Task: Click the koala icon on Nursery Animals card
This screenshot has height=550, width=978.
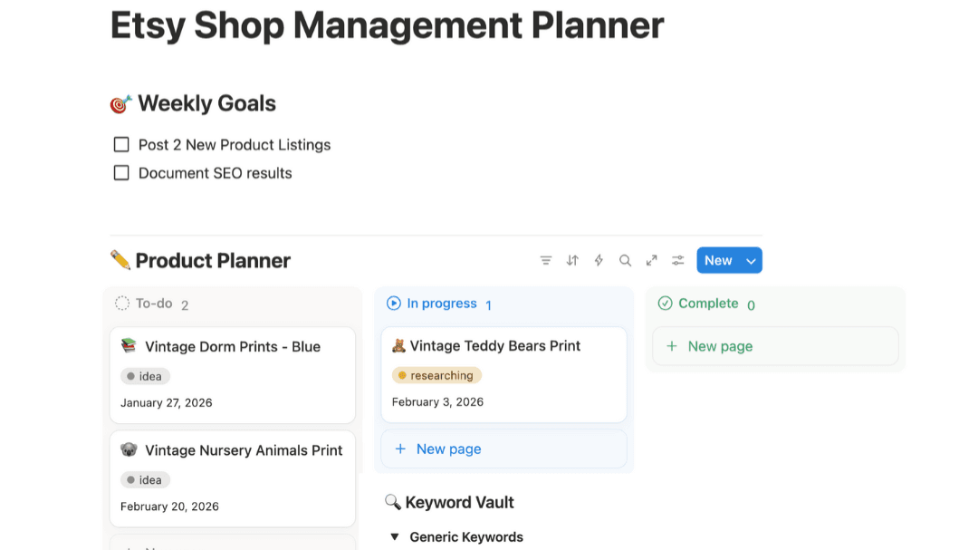Action: [129, 449]
